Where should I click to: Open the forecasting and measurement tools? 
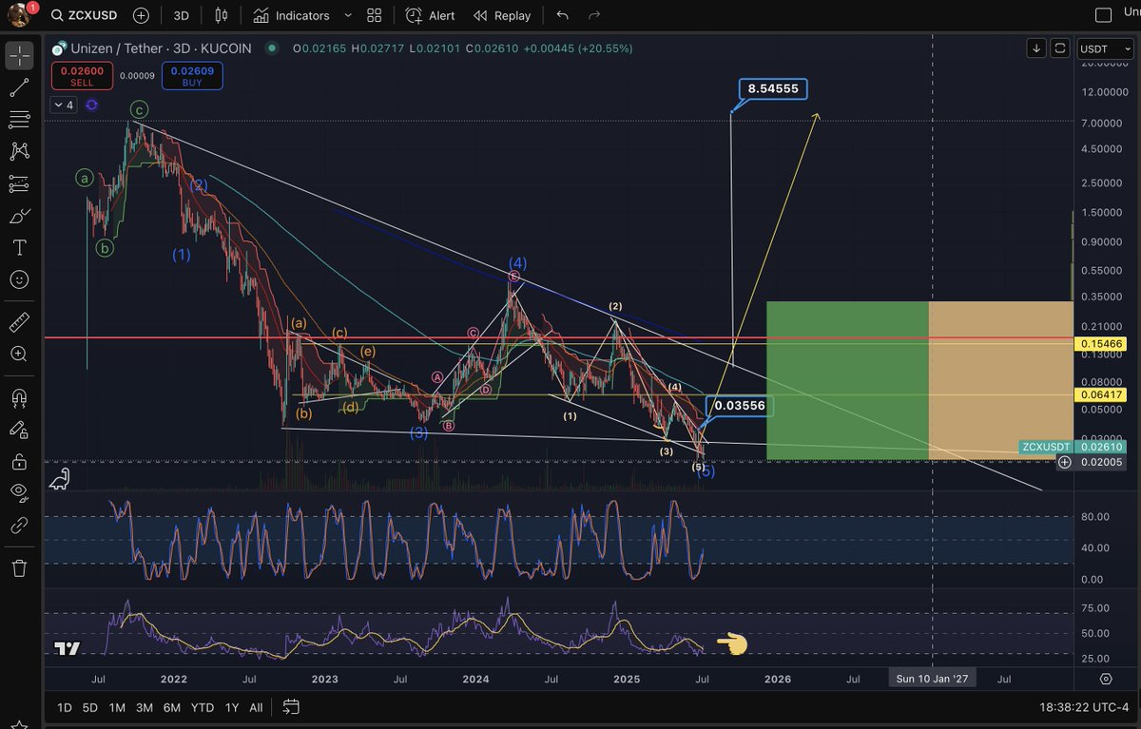[x=18, y=183]
